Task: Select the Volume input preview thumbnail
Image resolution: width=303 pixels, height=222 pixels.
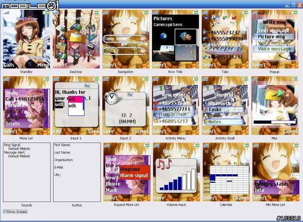Action: (176, 172)
